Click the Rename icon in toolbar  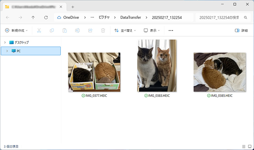coord(77,31)
